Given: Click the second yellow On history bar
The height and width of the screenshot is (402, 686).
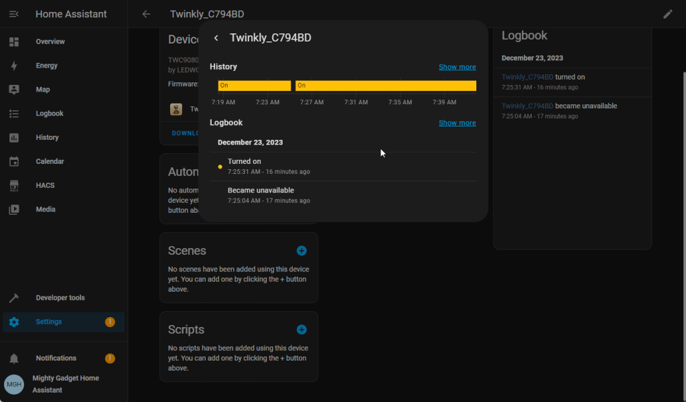Looking at the screenshot, I should (385, 86).
